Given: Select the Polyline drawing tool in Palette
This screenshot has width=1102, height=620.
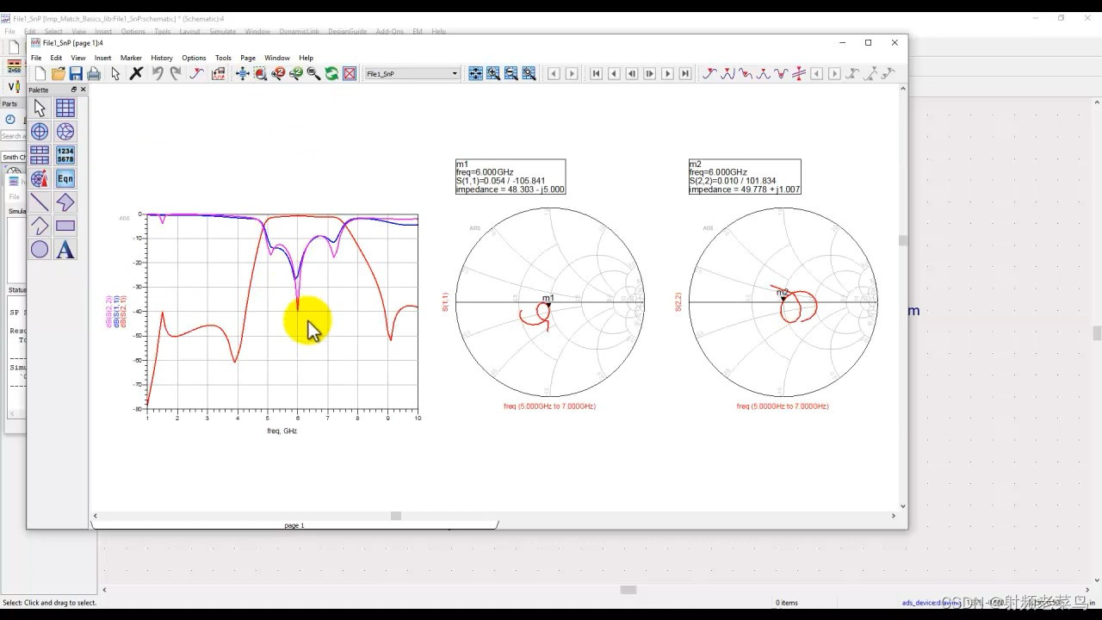Looking at the screenshot, I should point(40,226).
